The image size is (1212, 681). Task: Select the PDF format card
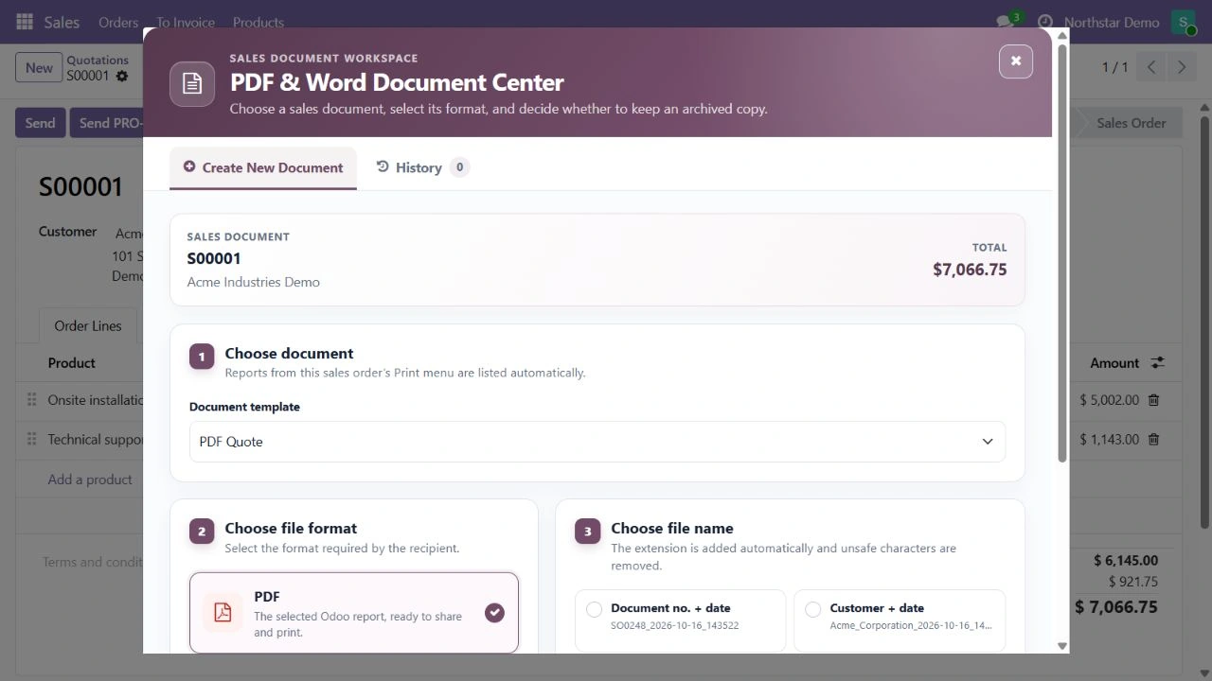click(354, 613)
